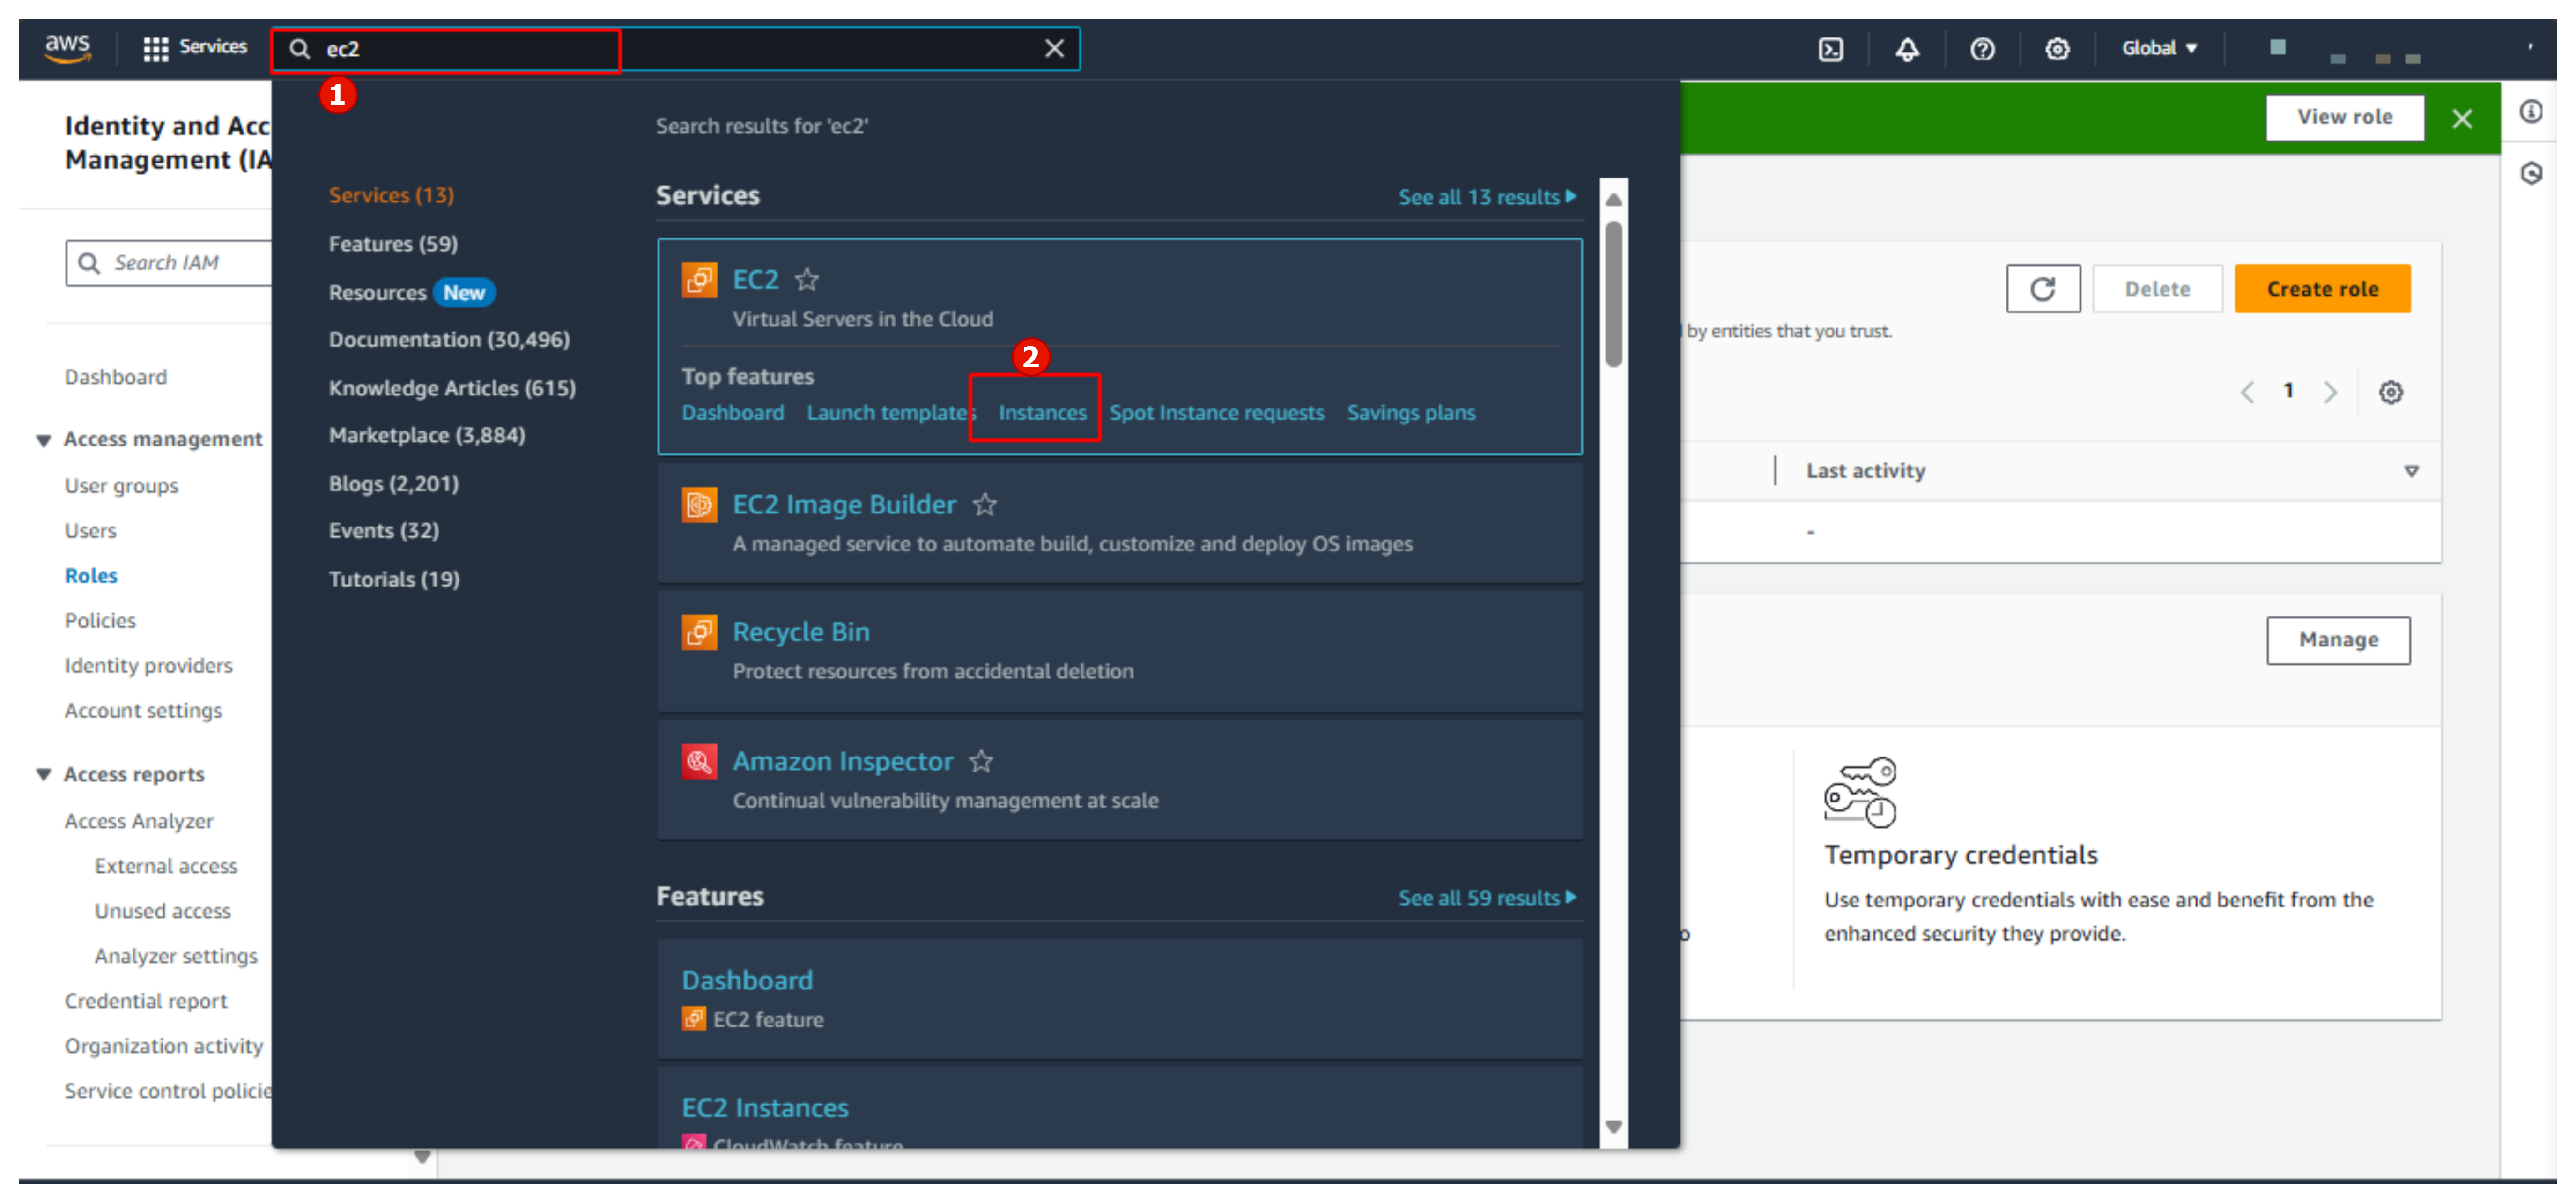Go to the next page of roles

coord(2330,392)
